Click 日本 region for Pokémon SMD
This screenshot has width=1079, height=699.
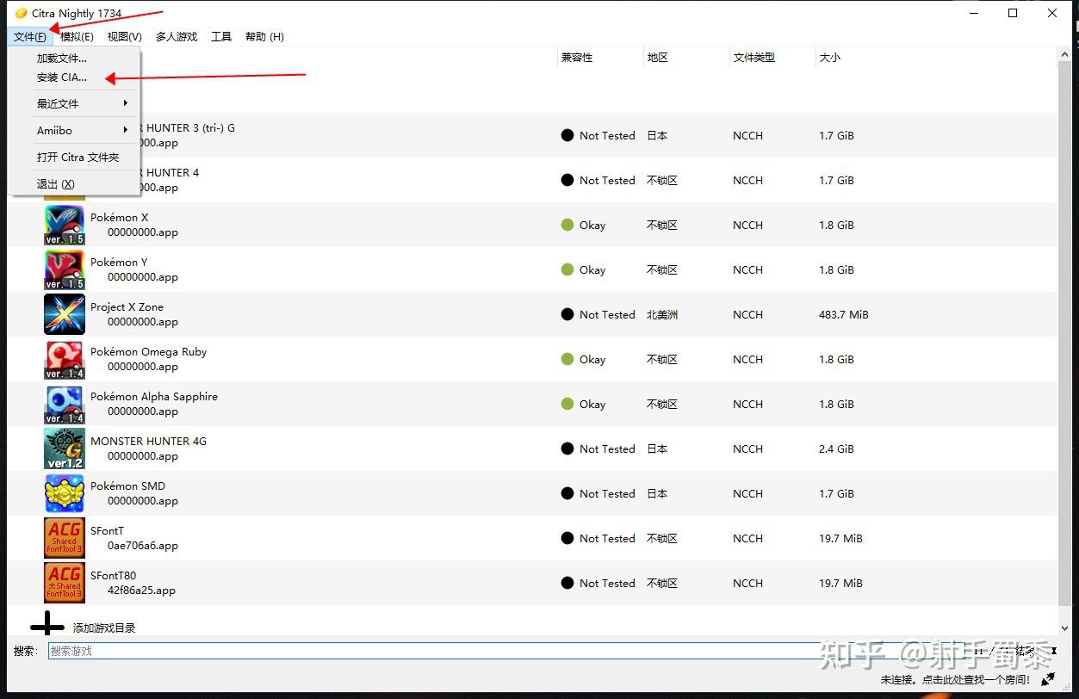click(x=657, y=493)
